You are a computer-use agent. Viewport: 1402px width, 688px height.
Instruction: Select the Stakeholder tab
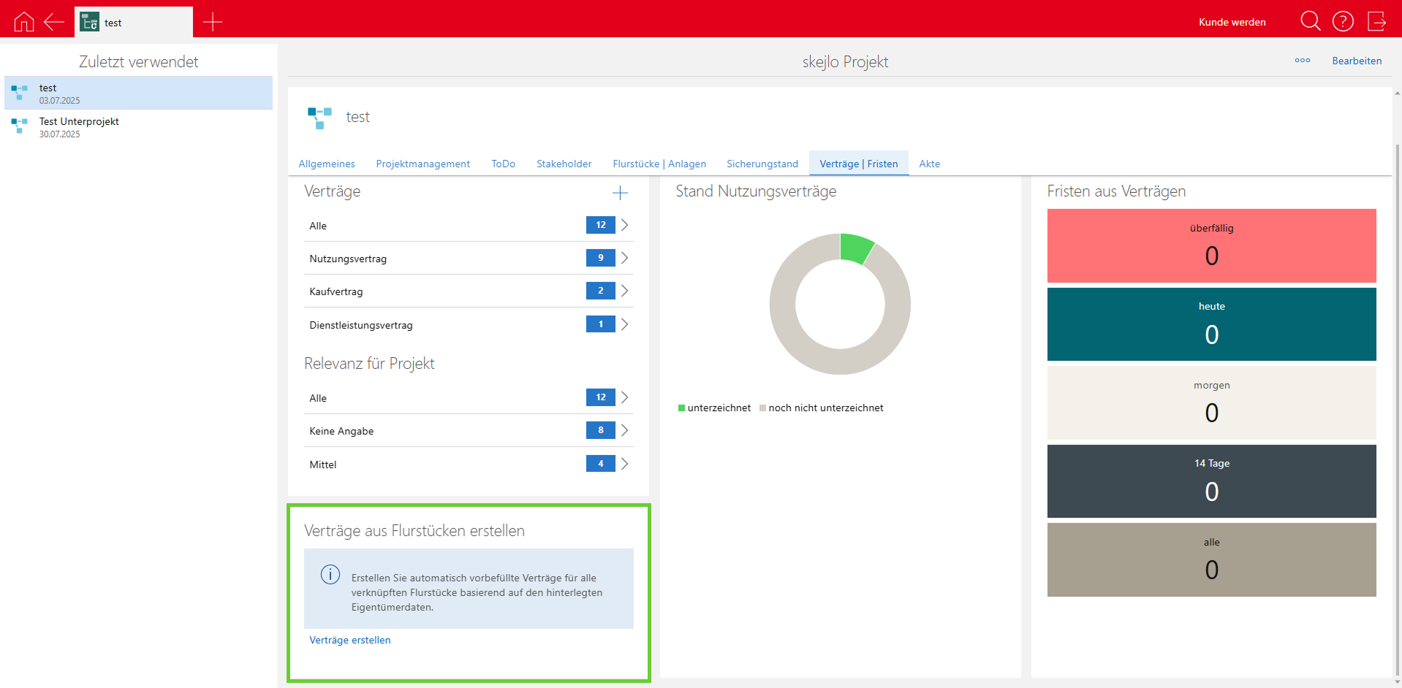(x=564, y=164)
